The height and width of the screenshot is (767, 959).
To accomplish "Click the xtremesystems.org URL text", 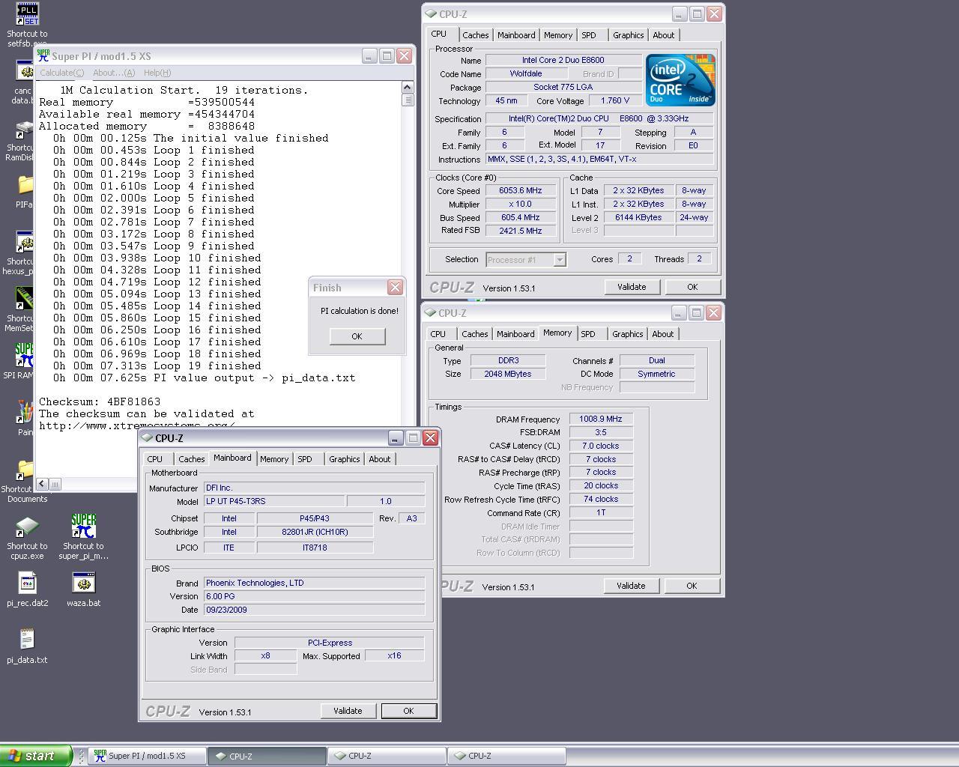I will click(137, 425).
